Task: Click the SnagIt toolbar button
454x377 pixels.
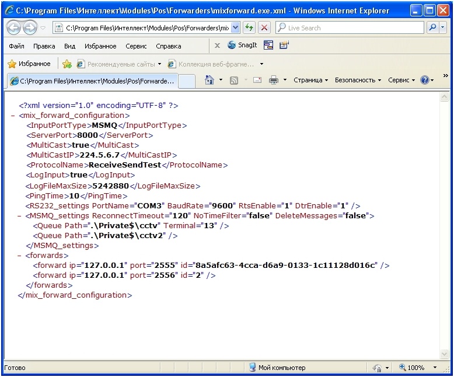Action: pyautogui.click(x=242, y=46)
